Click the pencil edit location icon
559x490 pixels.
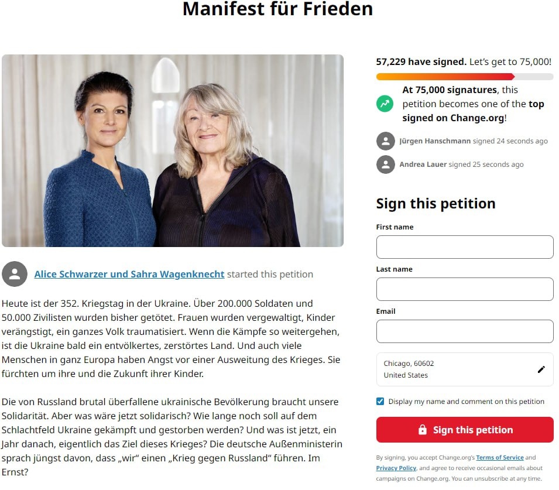(541, 369)
